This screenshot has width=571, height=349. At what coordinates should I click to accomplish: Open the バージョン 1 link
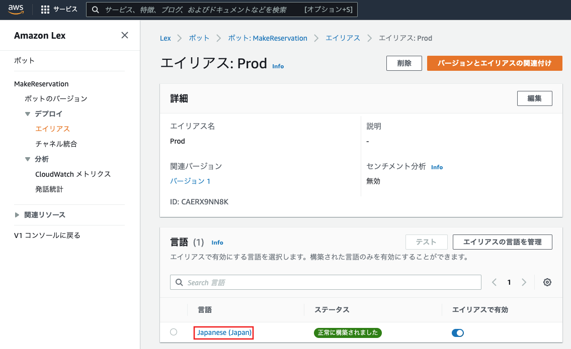tap(190, 181)
